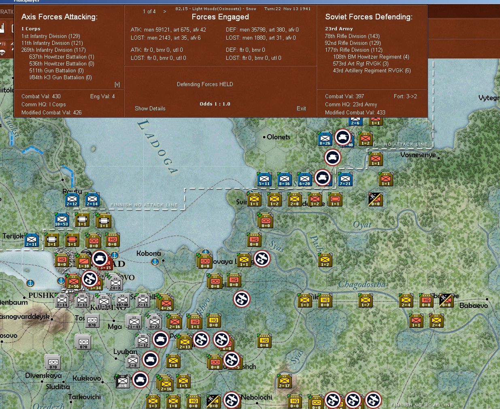This screenshot has width=500, height=409.
Task: Click the 108th BM Howitzer Regiment entry
Action: pos(371,57)
